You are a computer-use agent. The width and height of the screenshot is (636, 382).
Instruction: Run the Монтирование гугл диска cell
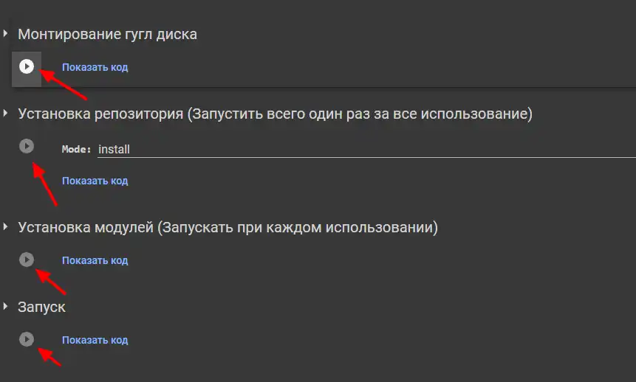tap(27, 66)
